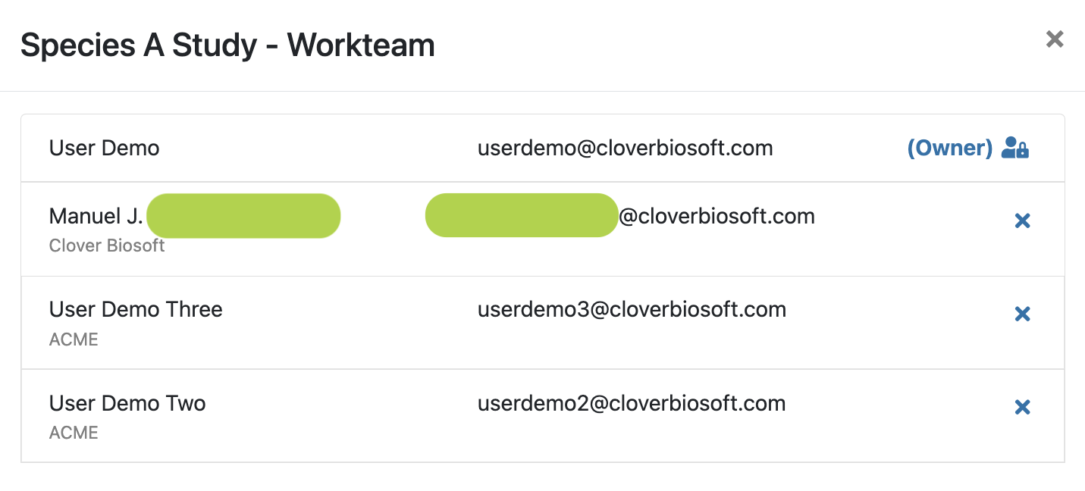
Task: Select the Manuel J. member name
Action: (x=96, y=217)
